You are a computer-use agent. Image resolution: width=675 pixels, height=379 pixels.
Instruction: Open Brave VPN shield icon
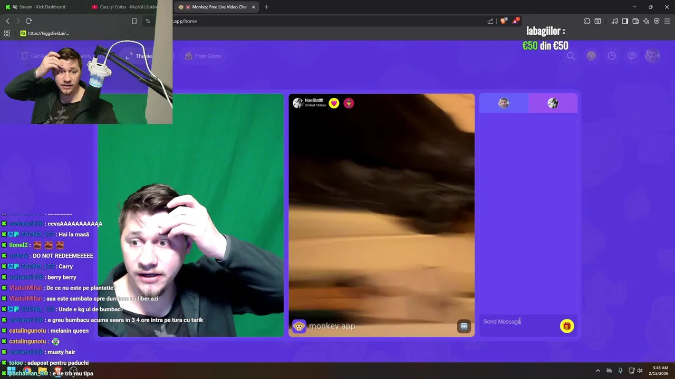[x=657, y=21]
